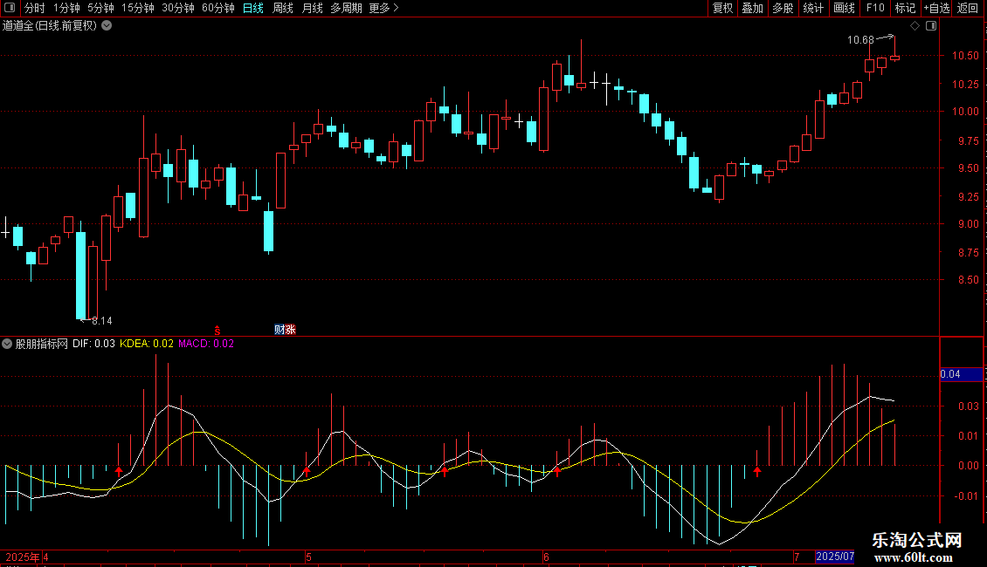This screenshot has width=987, height=567.
Task: Open the 多周期 multi-period view
Action: [x=346, y=8]
